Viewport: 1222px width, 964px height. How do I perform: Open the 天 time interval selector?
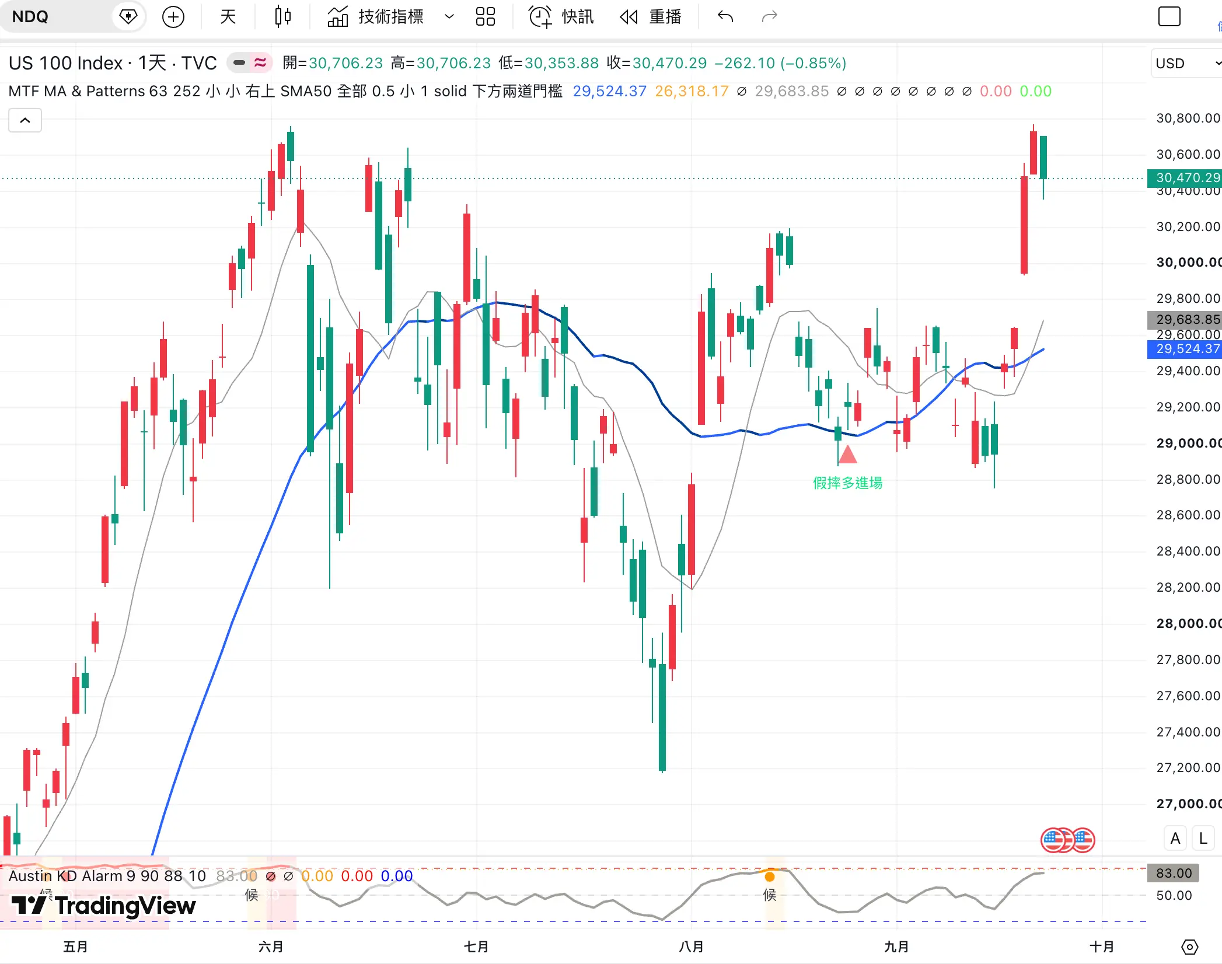(228, 16)
